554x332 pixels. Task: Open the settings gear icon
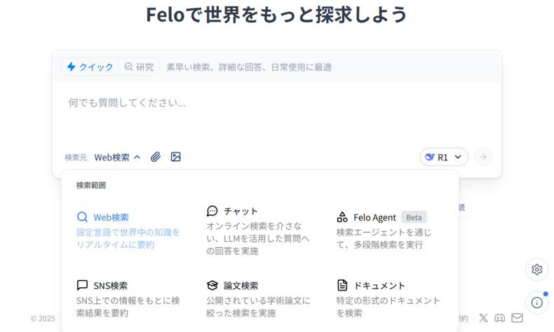(536, 270)
